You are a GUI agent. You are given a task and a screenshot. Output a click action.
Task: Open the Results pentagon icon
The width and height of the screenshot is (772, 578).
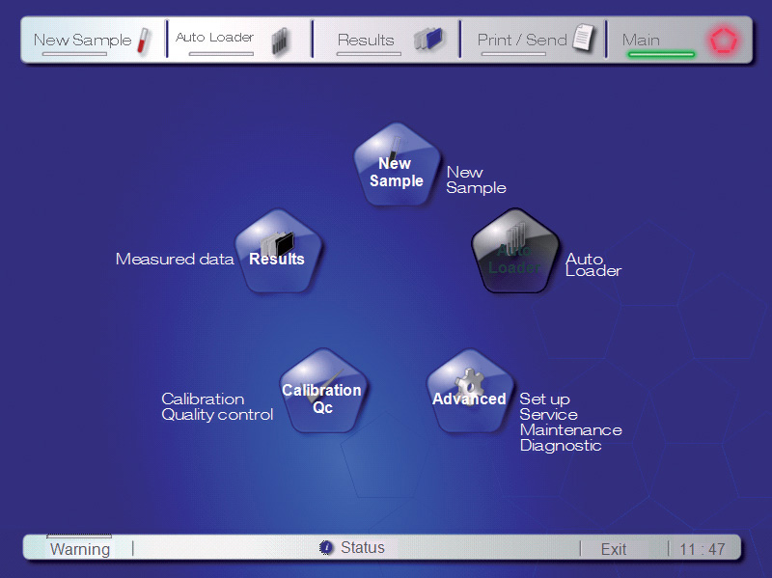[x=278, y=252]
